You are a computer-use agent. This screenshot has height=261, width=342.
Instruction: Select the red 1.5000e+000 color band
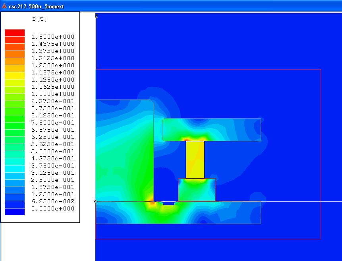15,33
